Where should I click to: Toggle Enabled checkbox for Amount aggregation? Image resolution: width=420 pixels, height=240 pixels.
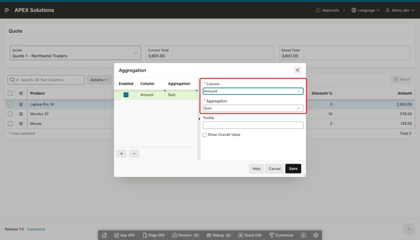tap(126, 95)
